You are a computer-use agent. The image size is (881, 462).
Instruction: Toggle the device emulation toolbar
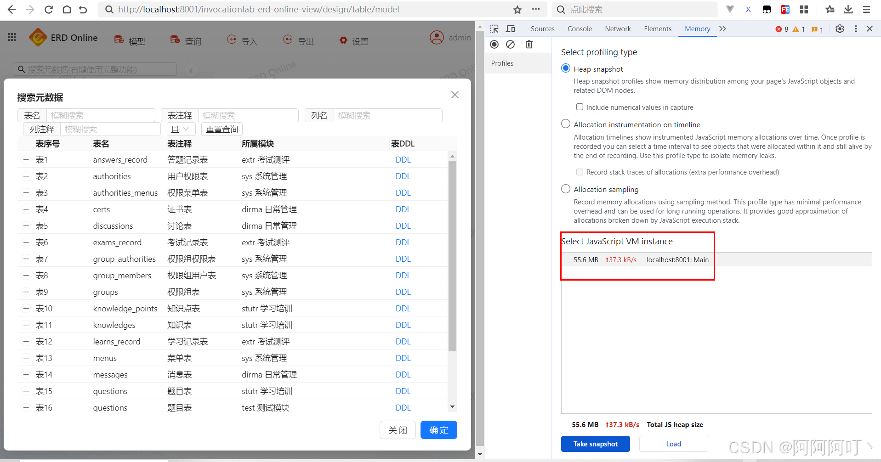(510, 28)
